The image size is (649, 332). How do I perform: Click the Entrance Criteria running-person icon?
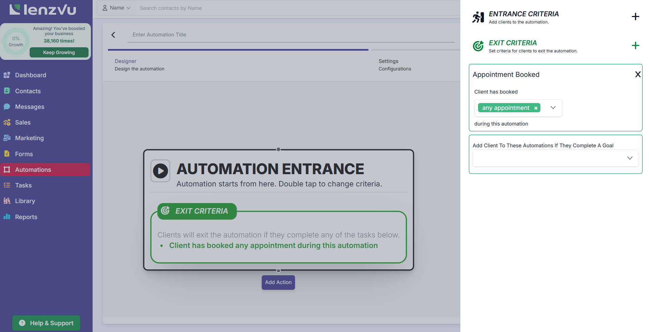coord(478,17)
